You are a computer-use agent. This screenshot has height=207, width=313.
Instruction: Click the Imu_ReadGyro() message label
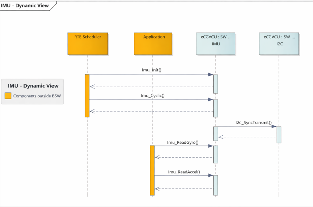(x=183, y=142)
